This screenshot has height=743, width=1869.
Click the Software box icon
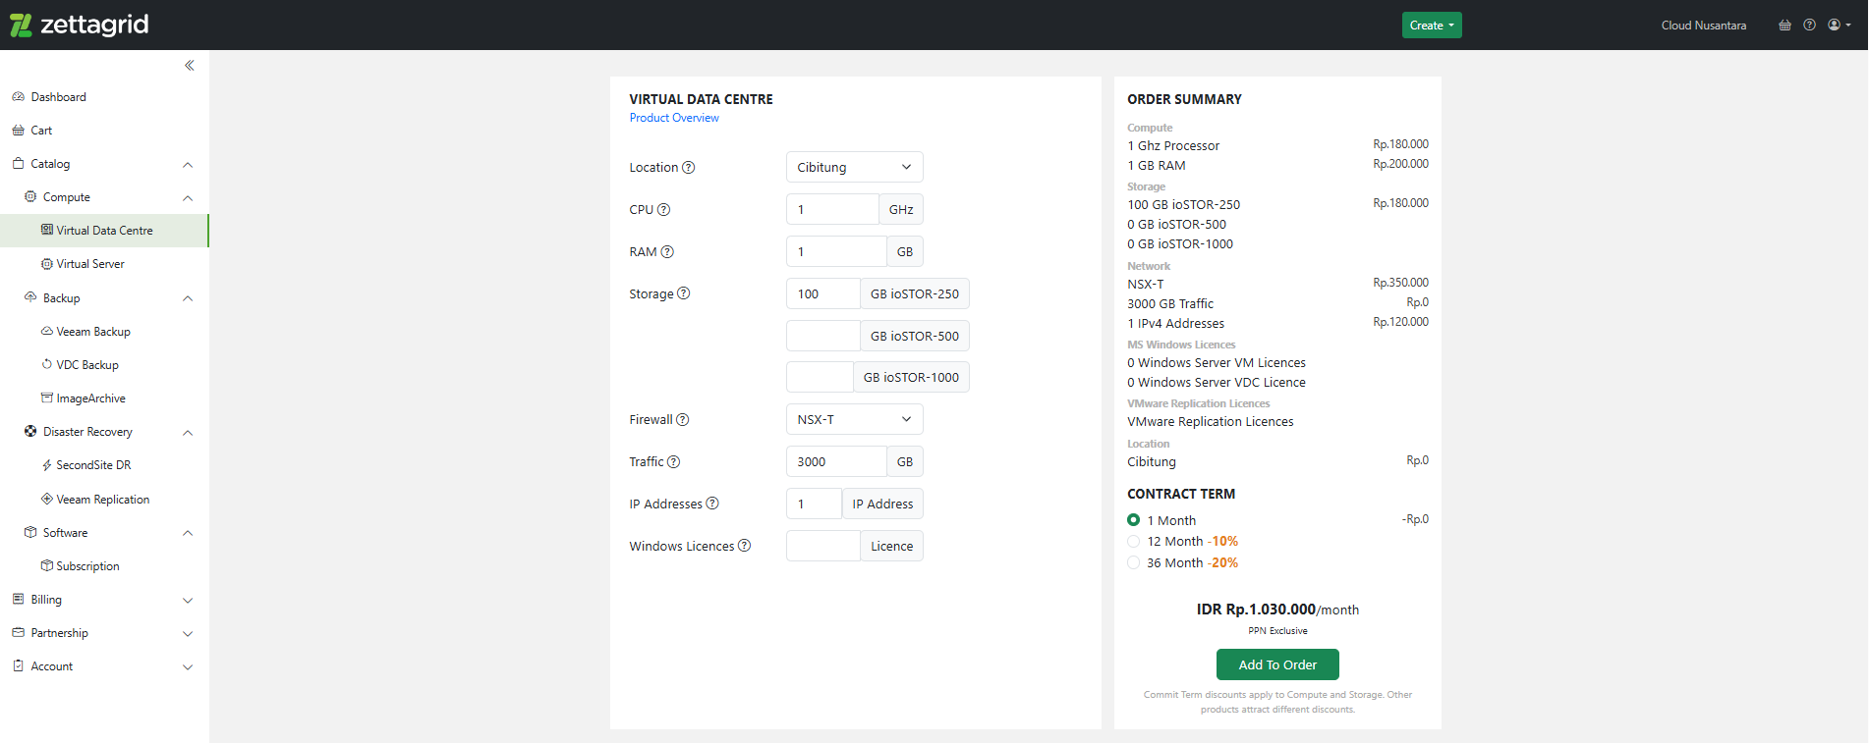[x=30, y=532]
